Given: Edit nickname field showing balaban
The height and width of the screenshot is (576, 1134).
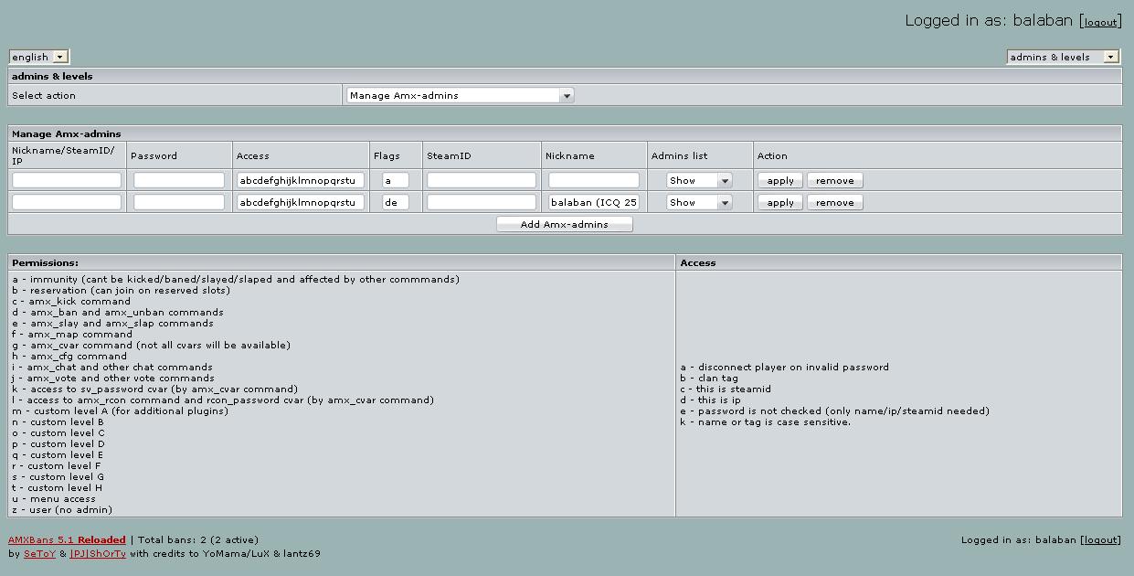Looking at the screenshot, I should pyautogui.click(x=594, y=202).
